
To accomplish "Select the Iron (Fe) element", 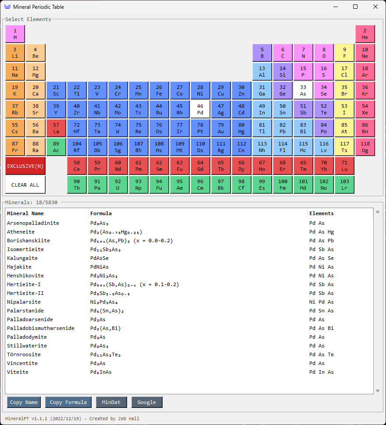I will (x=159, y=91).
